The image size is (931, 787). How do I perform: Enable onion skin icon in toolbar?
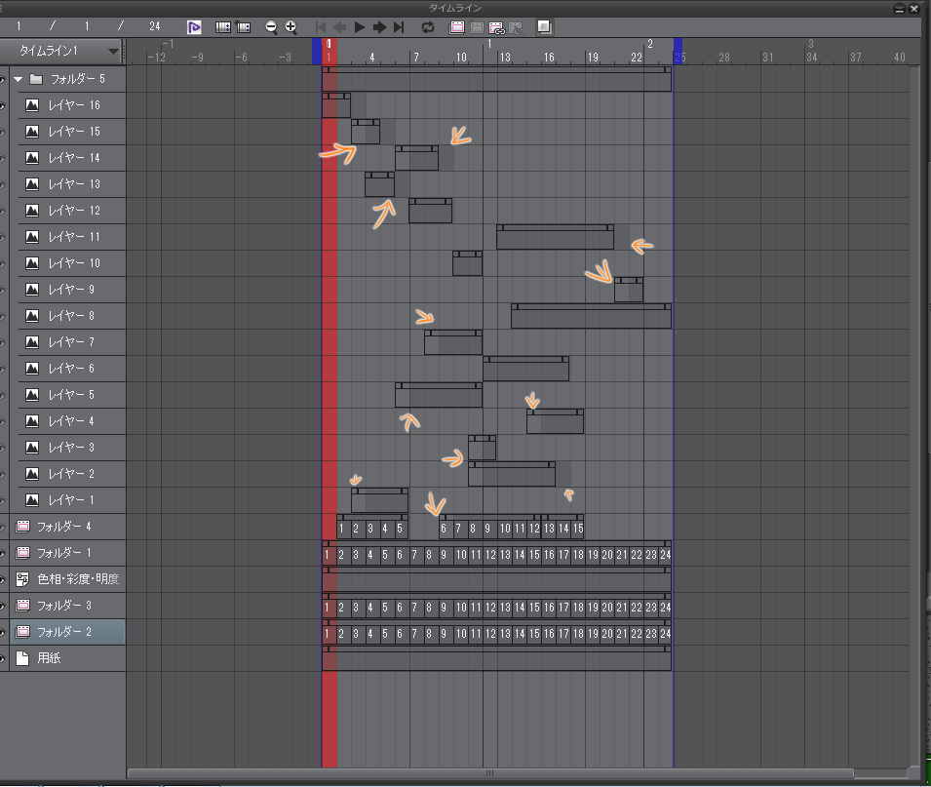545,26
